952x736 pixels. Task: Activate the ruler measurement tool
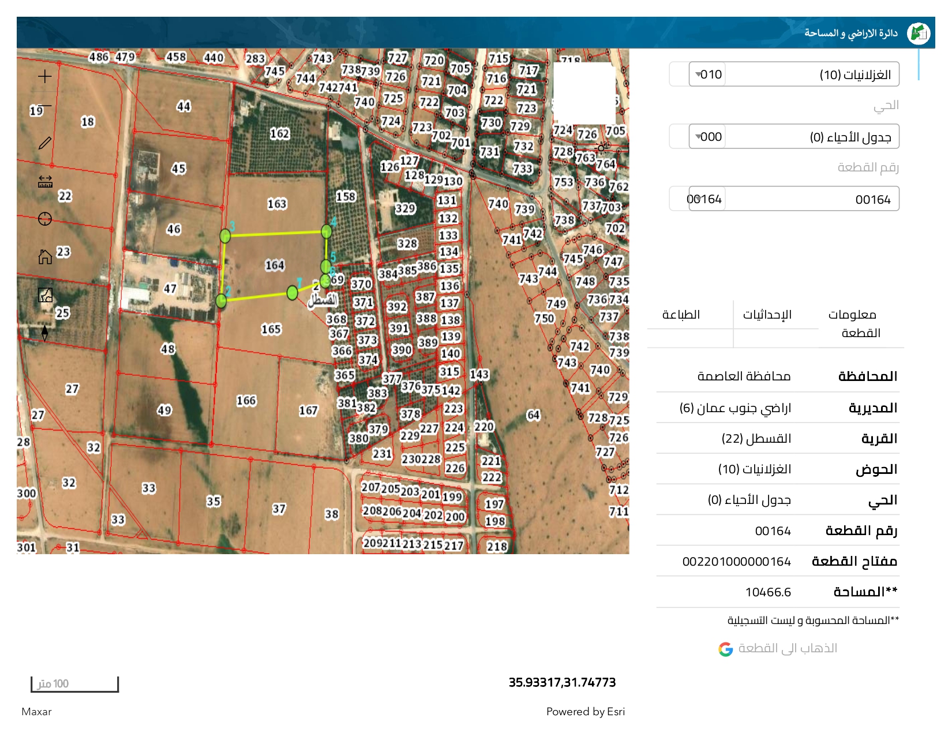click(45, 182)
